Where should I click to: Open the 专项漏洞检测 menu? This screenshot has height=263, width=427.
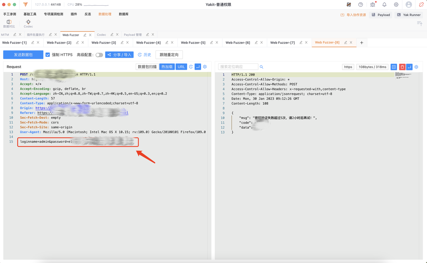click(x=53, y=14)
